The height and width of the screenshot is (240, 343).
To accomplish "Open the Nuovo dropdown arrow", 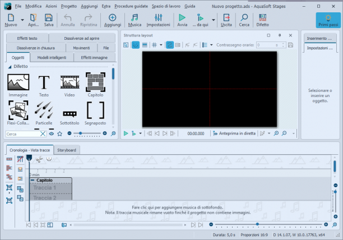I will click(x=22, y=20).
